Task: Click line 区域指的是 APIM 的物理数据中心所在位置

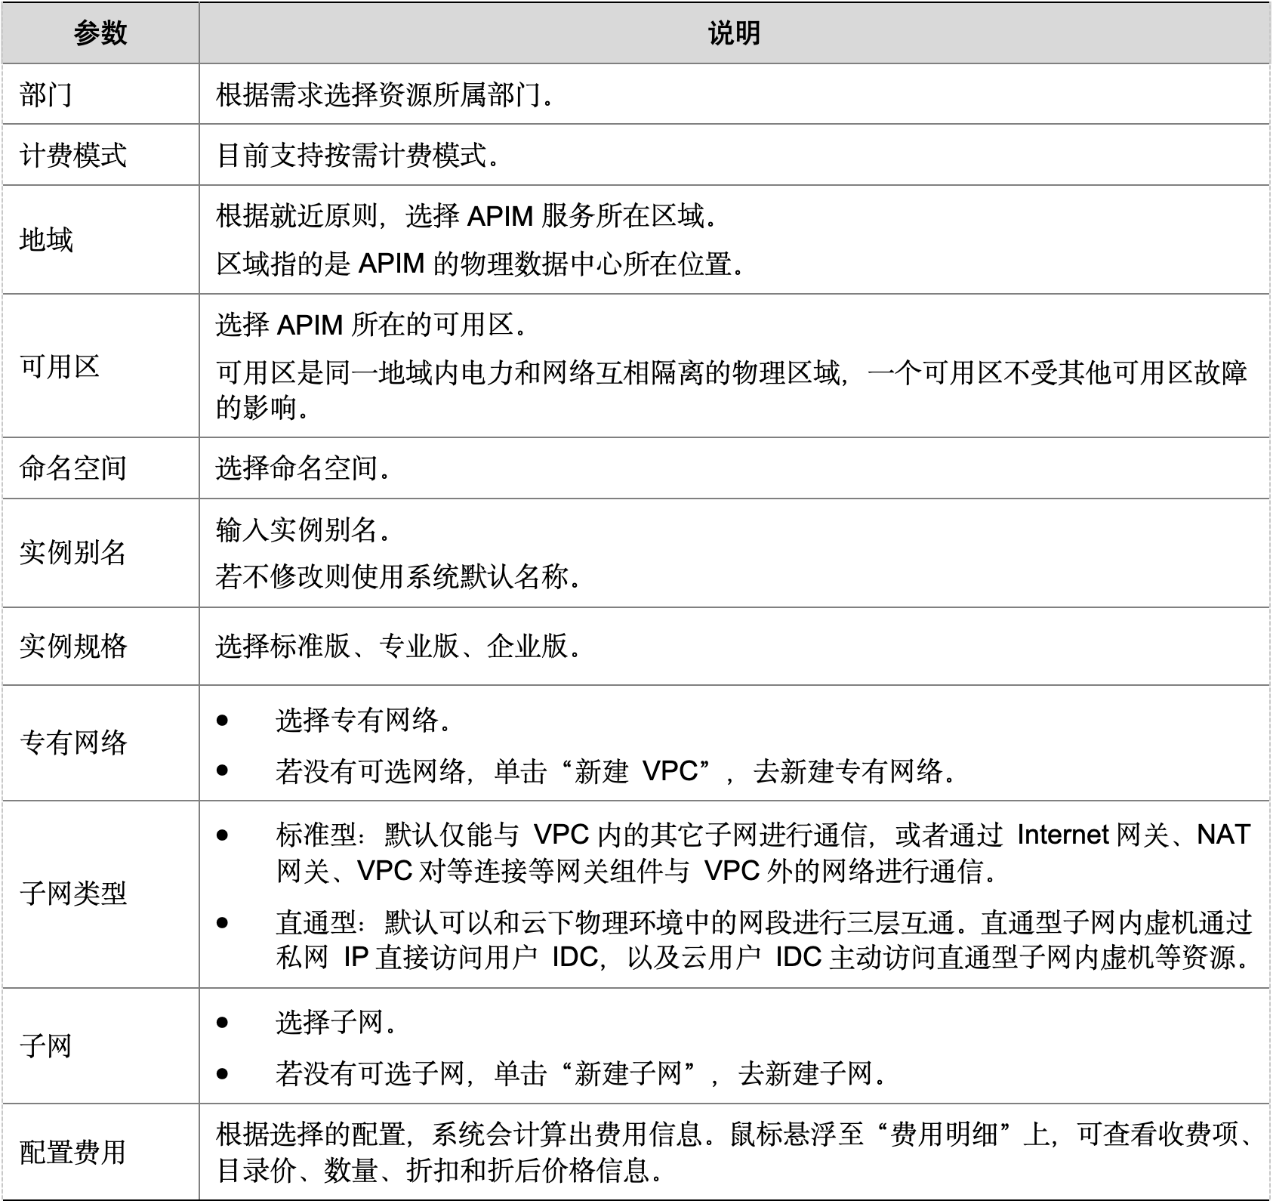Action: point(482,264)
